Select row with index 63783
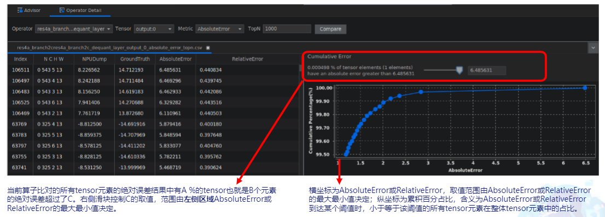Image resolution: width=605 pixels, height=217 pixels. (153, 135)
